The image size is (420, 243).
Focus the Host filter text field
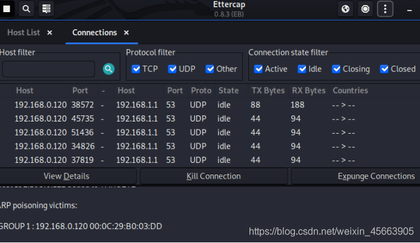[49, 69]
